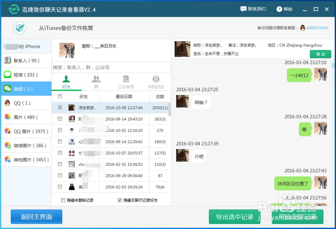The image size is (336, 229).
Task: Click inside the contact search field
Action: coord(111,67)
